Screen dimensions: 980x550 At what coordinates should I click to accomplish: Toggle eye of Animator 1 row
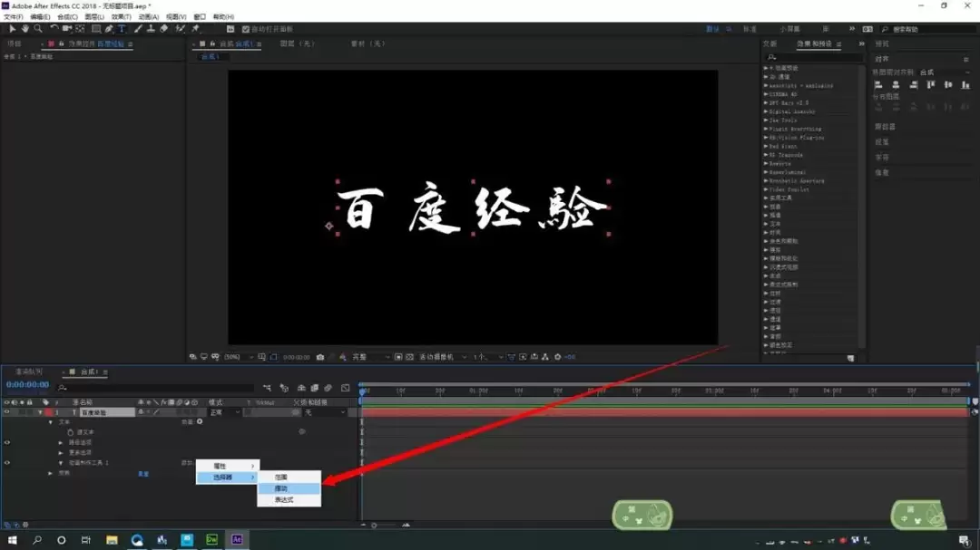7,463
